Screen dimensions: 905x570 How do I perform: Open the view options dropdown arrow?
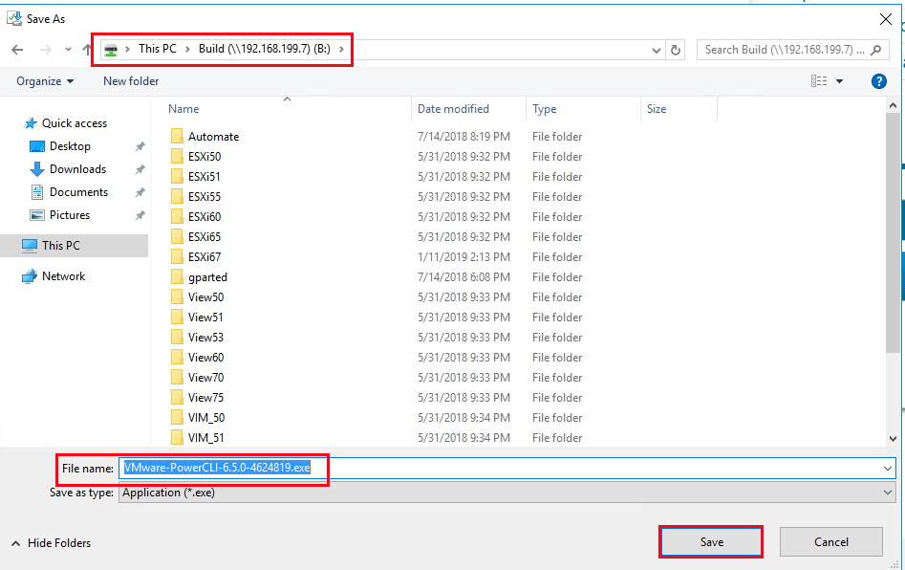pos(839,81)
